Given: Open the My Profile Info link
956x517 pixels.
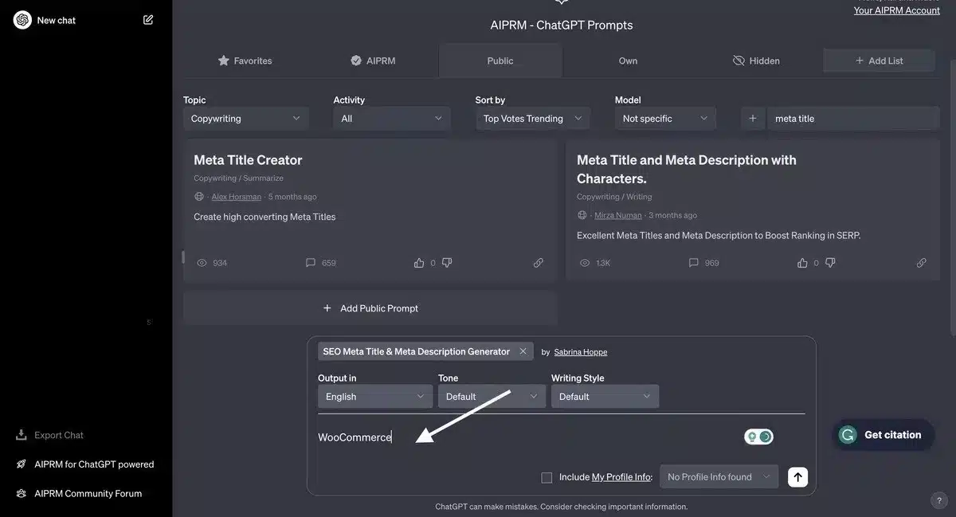Looking at the screenshot, I should (x=621, y=477).
